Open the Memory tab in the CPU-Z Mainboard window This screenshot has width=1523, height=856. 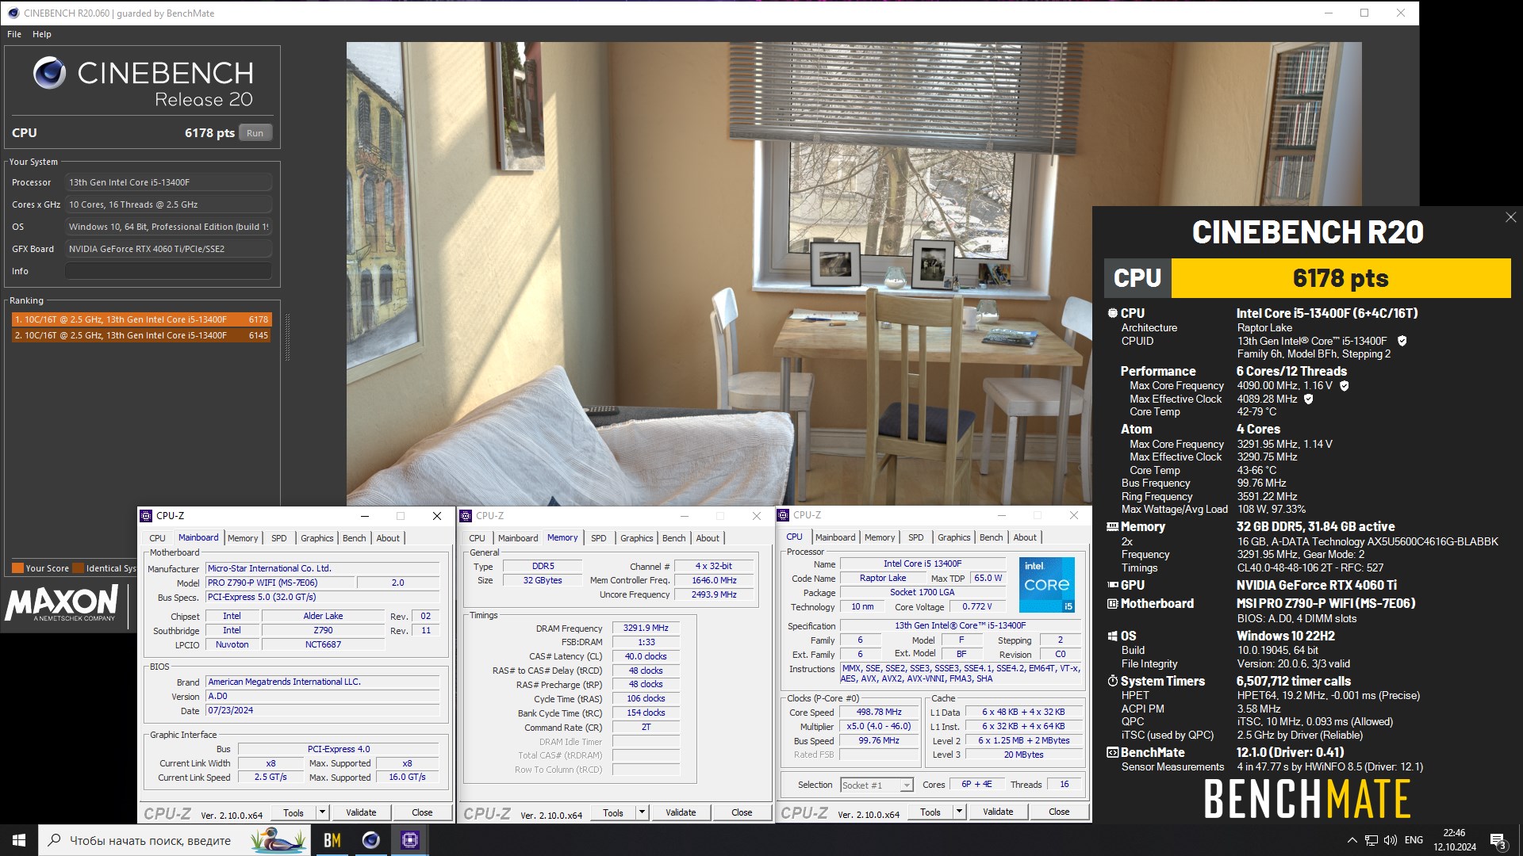[x=243, y=538]
